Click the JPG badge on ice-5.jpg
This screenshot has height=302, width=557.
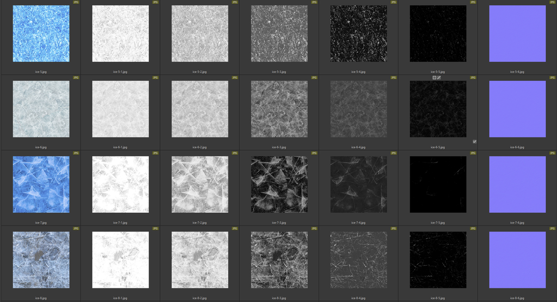[76, 2]
